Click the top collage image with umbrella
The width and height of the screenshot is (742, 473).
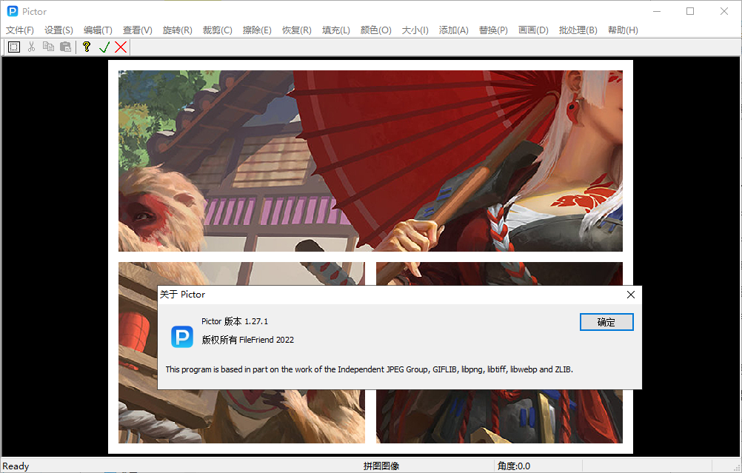coord(370,161)
